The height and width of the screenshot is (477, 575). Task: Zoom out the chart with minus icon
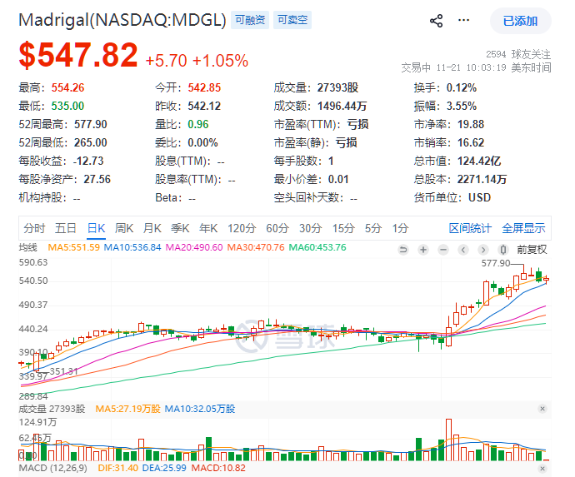coord(443,250)
